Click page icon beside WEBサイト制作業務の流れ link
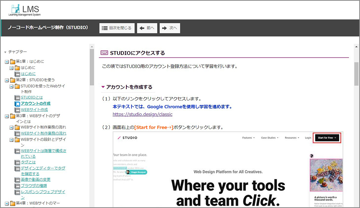 coord(18,133)
